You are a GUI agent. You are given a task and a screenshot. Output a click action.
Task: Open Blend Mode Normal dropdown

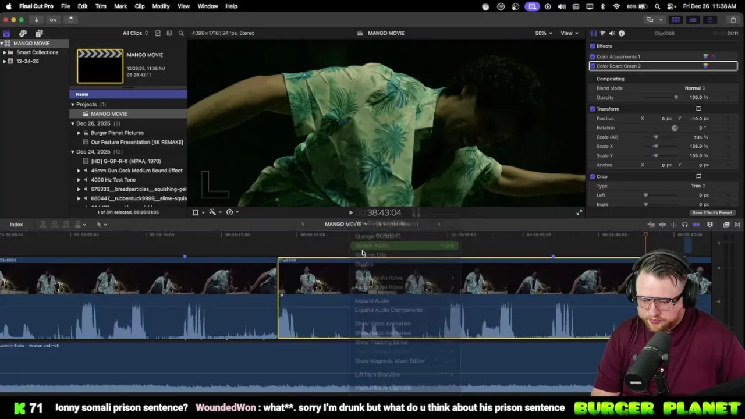695,88
